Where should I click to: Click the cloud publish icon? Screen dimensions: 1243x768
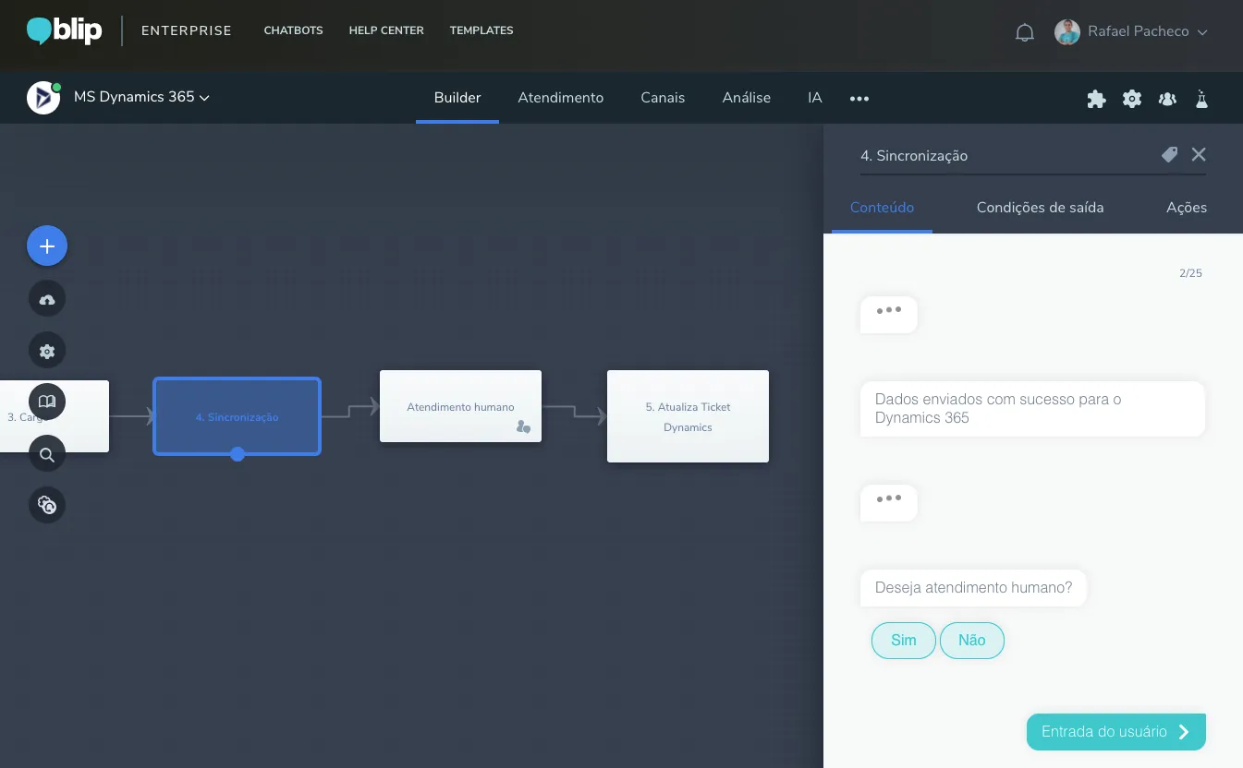coord(47,299)
